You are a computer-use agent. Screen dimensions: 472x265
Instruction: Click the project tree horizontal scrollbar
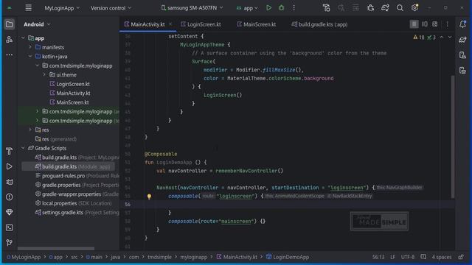point(56,249)
